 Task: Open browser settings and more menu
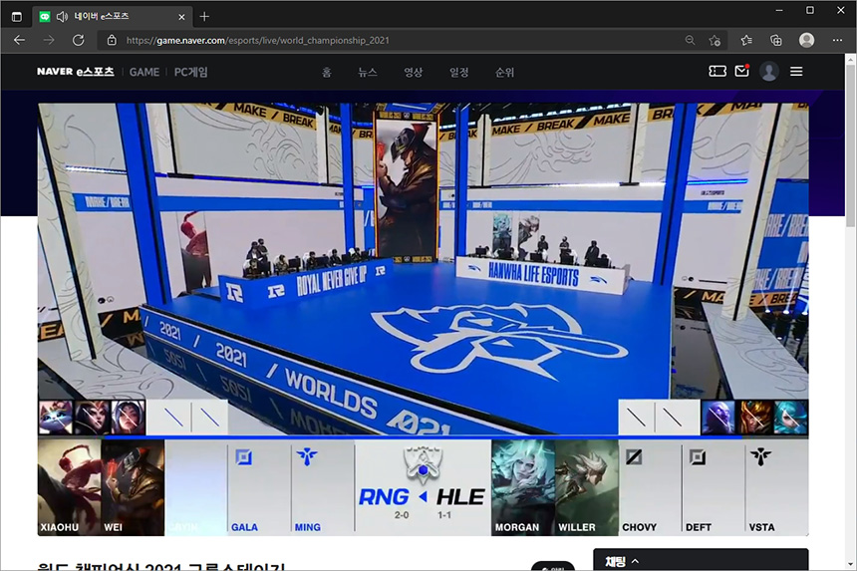coord(837,40)
